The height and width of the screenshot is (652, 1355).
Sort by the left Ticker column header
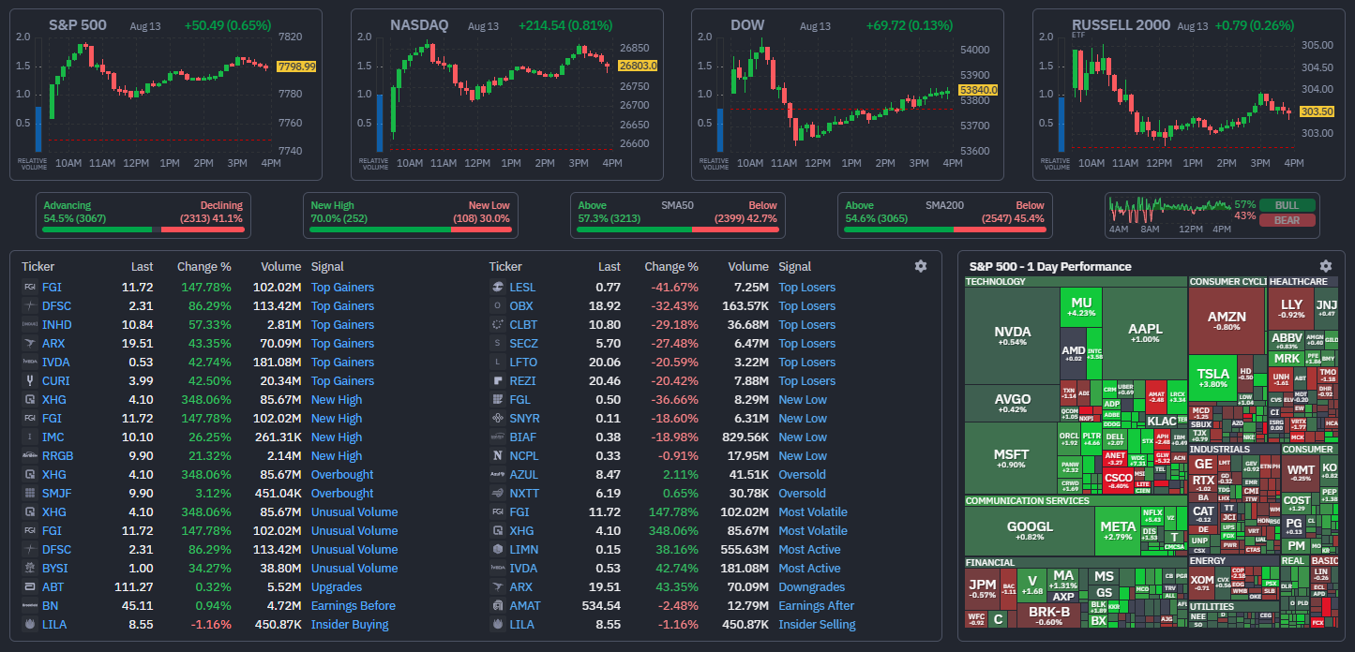click(38, 267)
